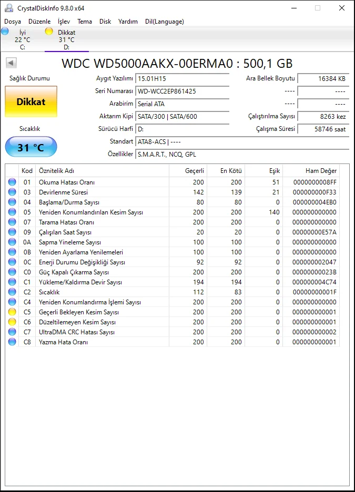The height and width of the screenshot is (492, 355).
Task: Click status circle for 0A Sapma Yineleme Sayısı
Action: pyautogui.click(x=12, y=242)
